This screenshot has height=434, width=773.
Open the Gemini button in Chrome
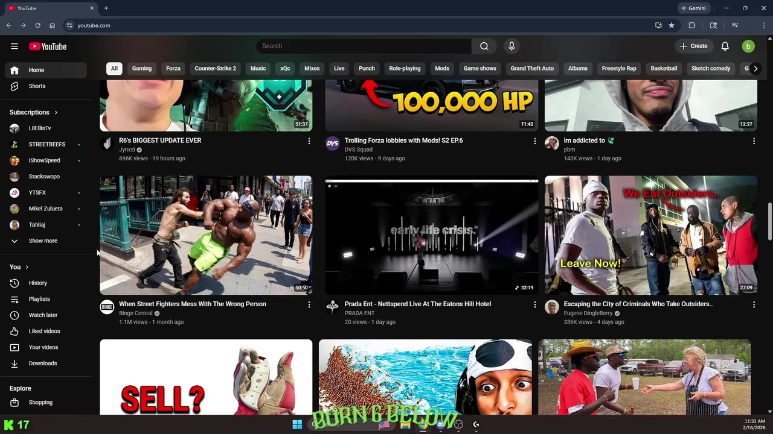point(693,8)
